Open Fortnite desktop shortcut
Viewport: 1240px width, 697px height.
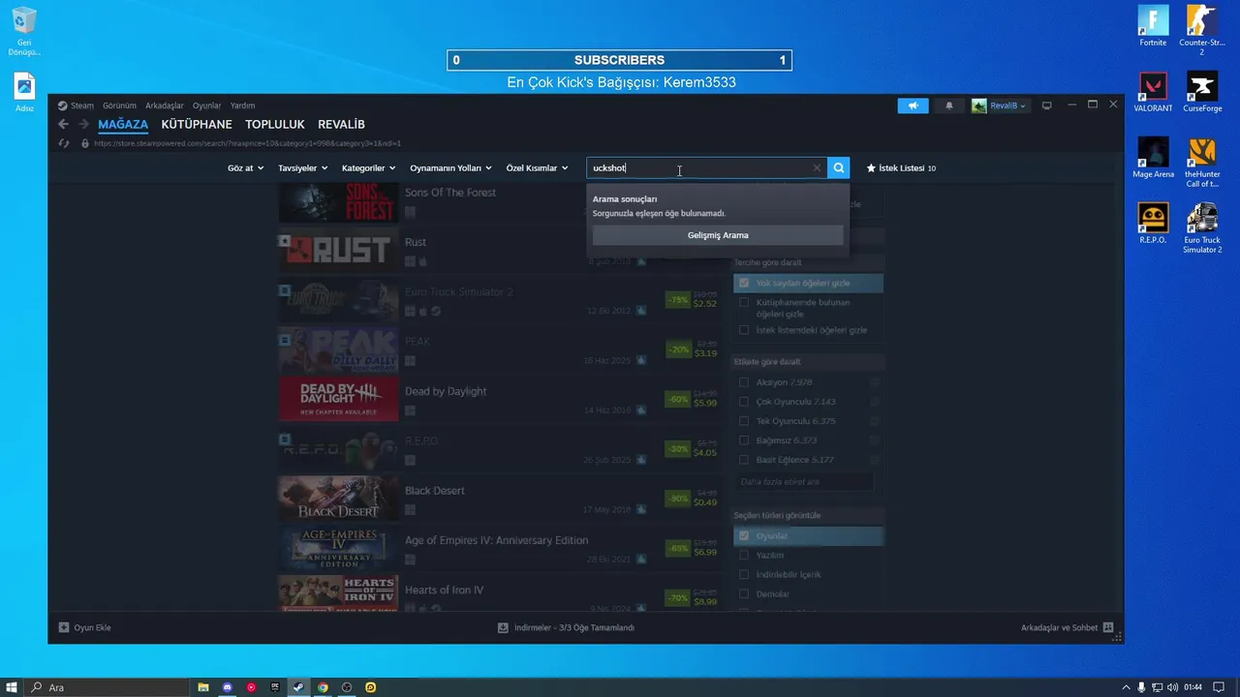coord(1153,26)
